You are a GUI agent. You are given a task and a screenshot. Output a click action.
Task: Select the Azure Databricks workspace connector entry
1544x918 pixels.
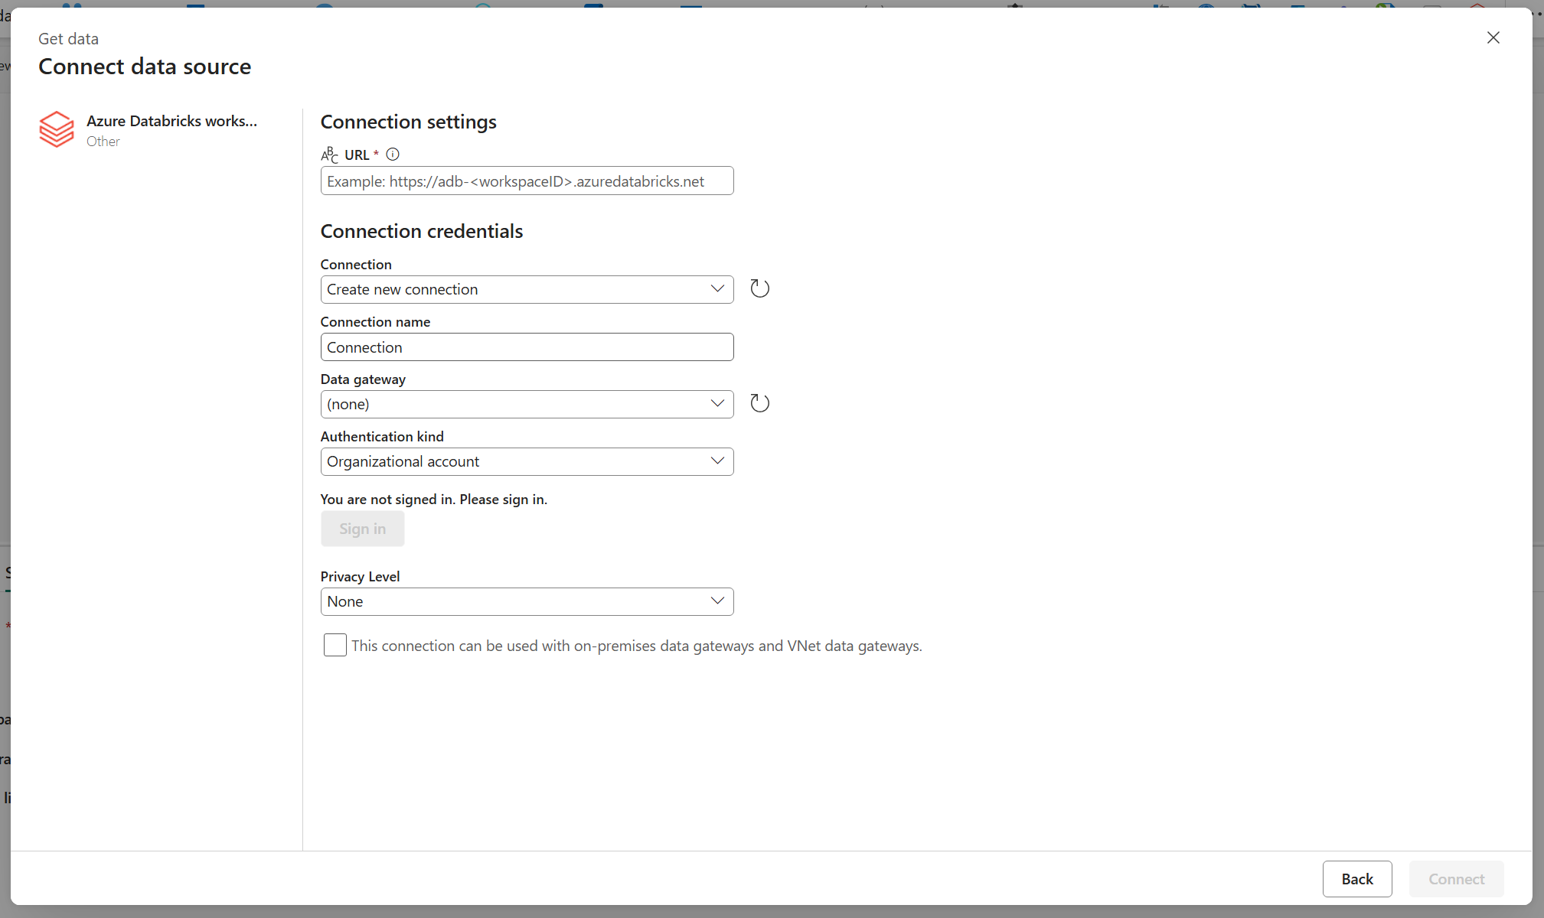(149, 130)
